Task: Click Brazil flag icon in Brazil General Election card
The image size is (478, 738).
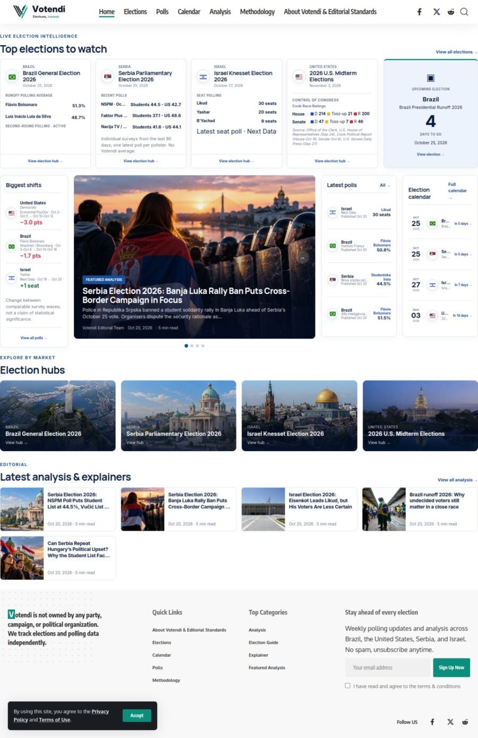Action: point(12,77)
